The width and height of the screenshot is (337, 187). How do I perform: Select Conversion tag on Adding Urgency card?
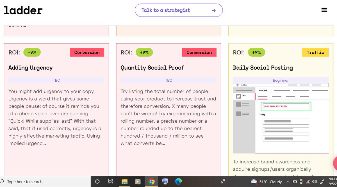87,52
